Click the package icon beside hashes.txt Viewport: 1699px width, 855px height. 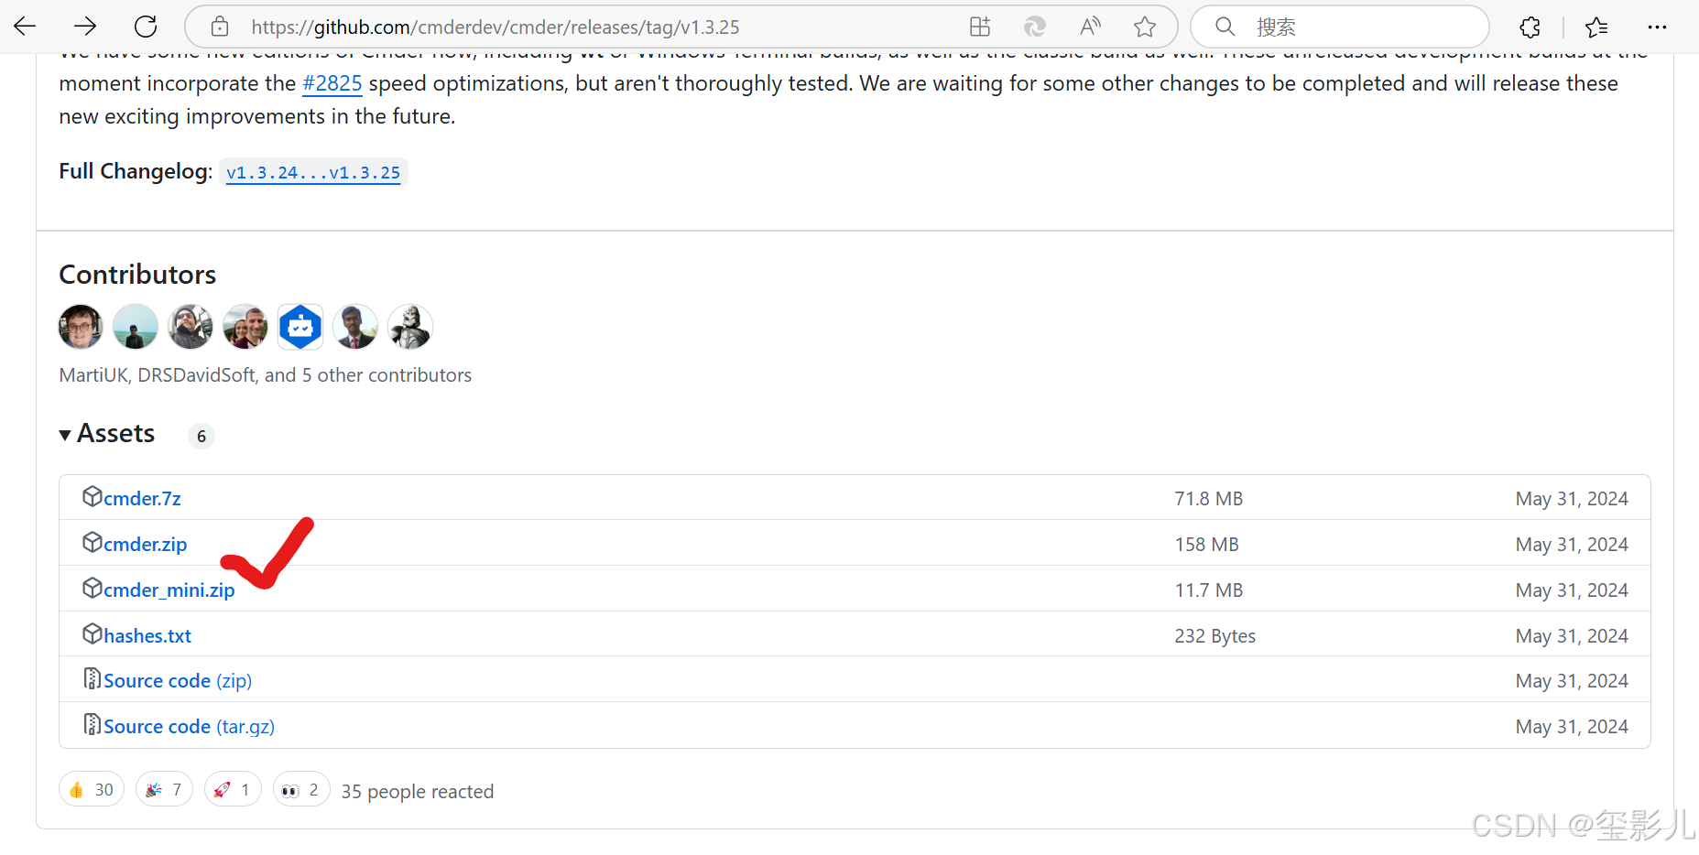92,633
